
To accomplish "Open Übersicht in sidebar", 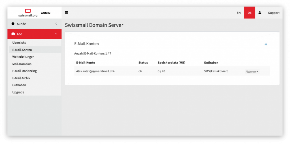I will 19,43.
